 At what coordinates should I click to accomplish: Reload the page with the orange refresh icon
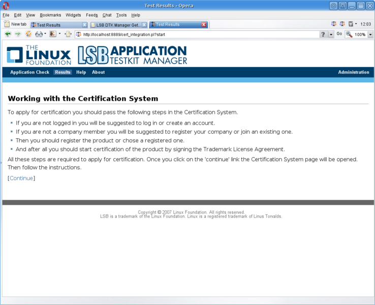[28, 34]
